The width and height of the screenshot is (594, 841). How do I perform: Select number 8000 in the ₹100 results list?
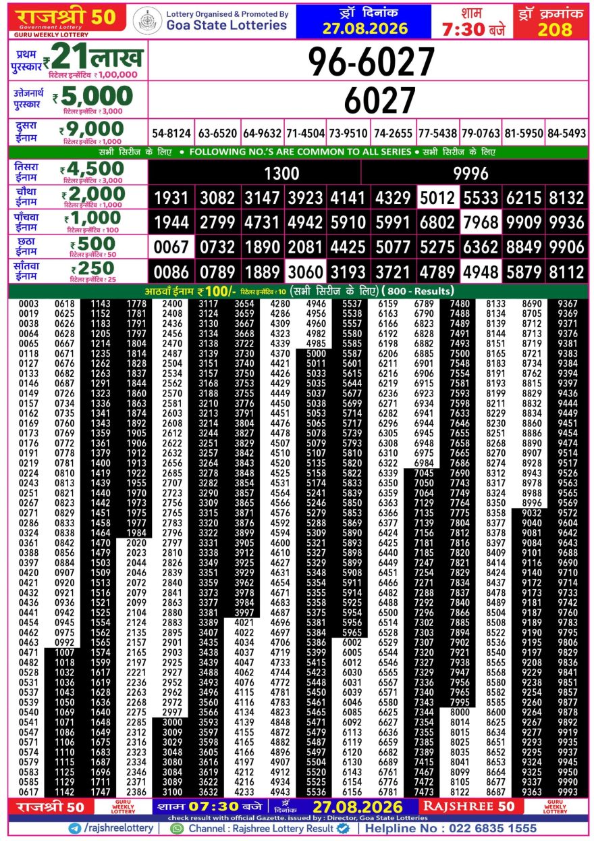click(x=460, y=712)
